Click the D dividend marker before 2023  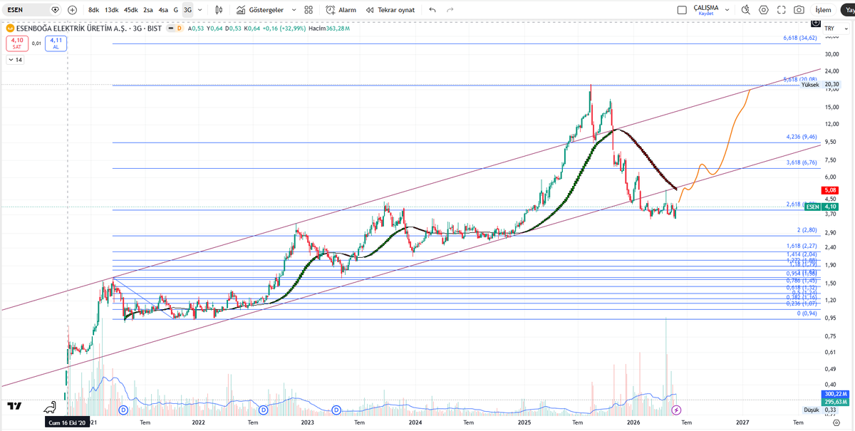click(x=264, y=410)
